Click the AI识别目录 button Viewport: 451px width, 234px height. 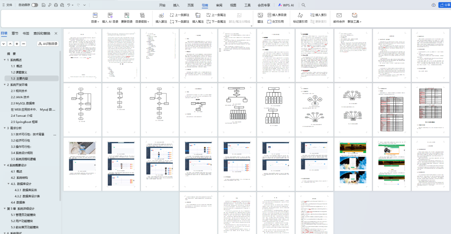coord(48,44)
